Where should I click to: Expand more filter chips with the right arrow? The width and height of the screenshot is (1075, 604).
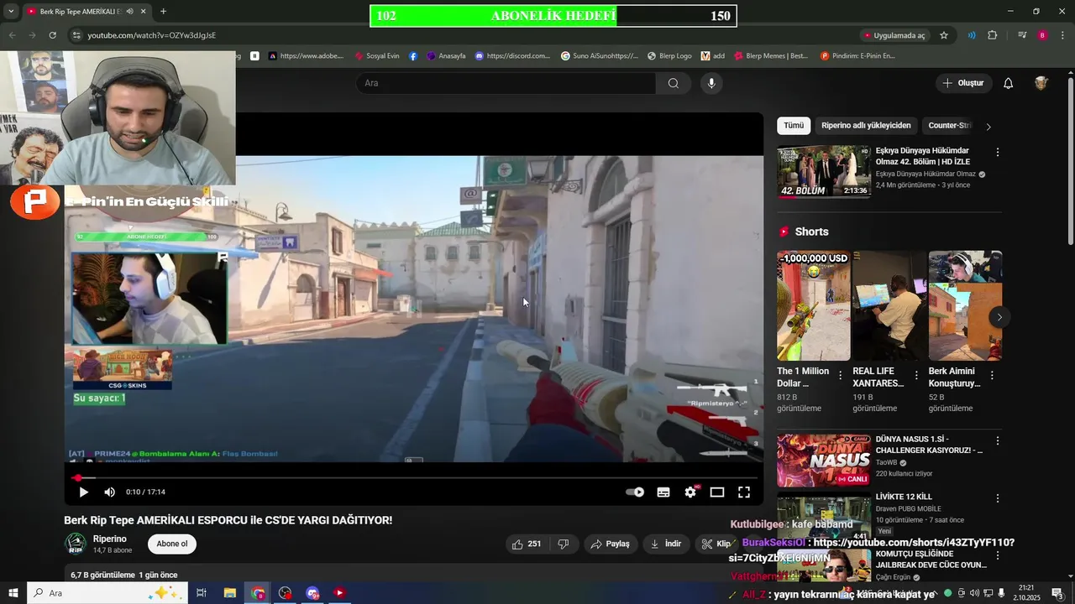pyautogui.click(x=988, y=127)
